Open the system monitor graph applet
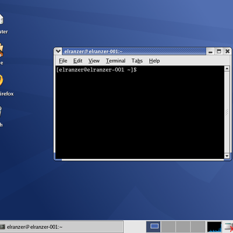This screenshot has height=233, width=233. tap(214, 227)
